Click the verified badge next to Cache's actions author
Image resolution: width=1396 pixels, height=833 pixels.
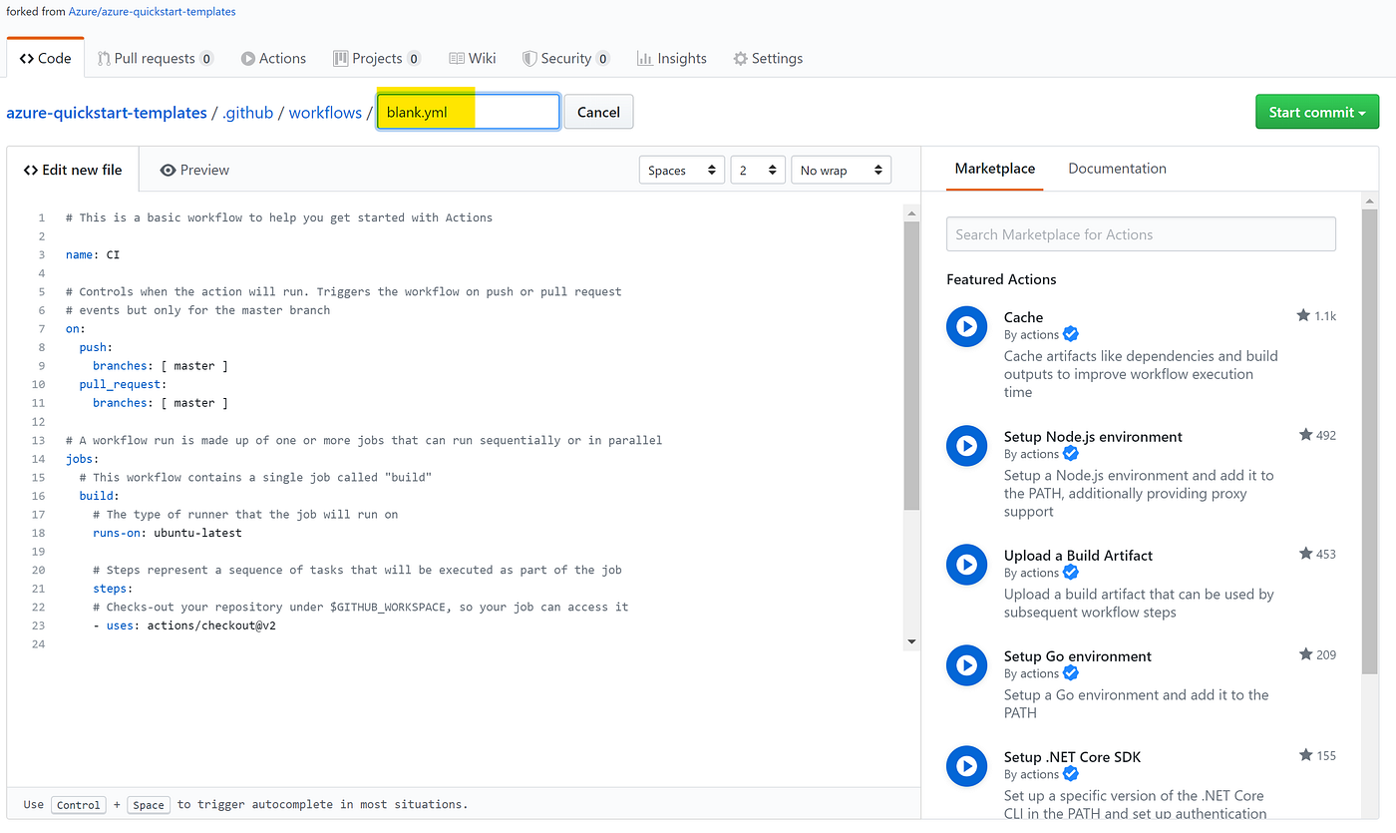click(1071, 334)
